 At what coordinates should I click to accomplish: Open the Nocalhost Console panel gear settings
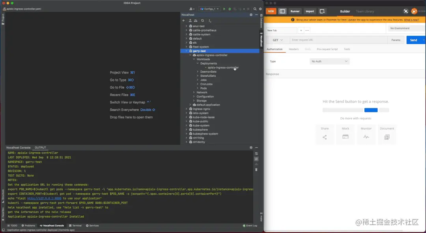[x=251, y=148]
